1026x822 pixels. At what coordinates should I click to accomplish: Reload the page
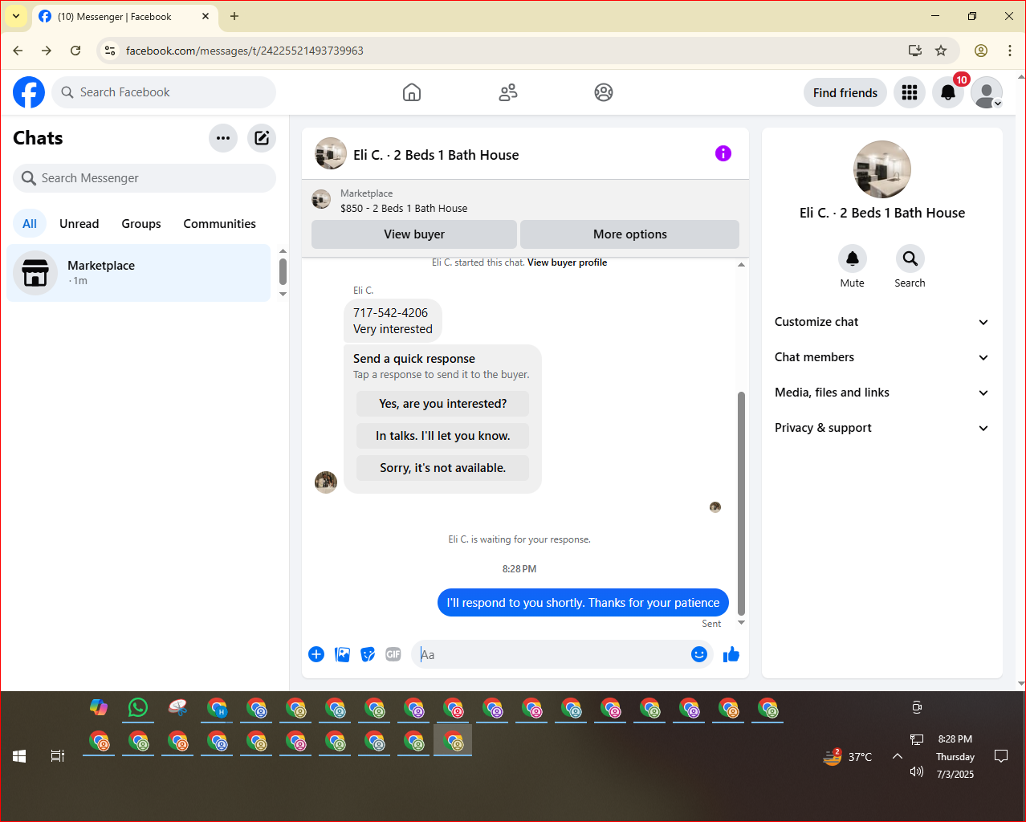tap(75, 51)
